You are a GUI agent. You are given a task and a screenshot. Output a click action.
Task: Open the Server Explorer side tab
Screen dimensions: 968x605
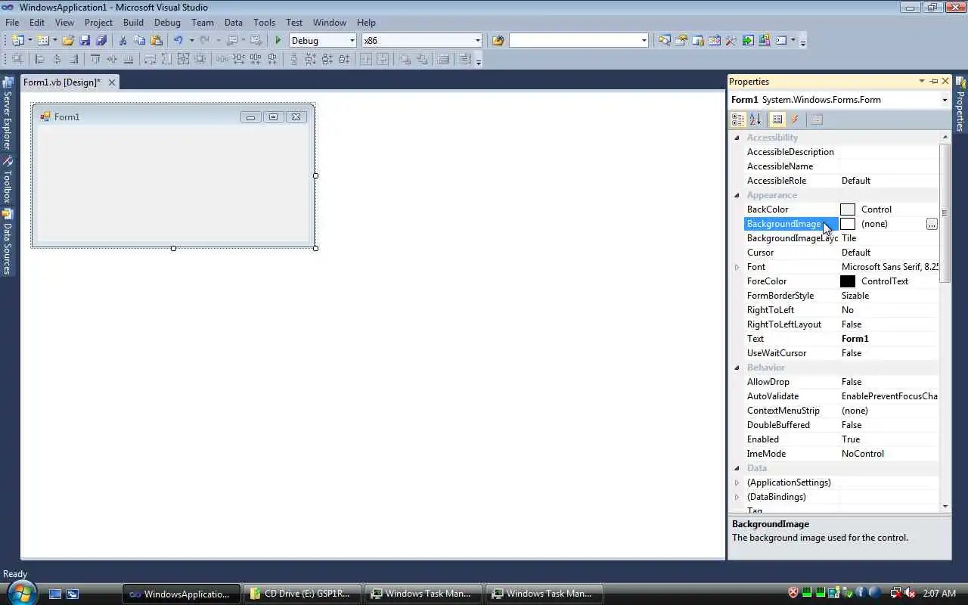click(8, 114)
